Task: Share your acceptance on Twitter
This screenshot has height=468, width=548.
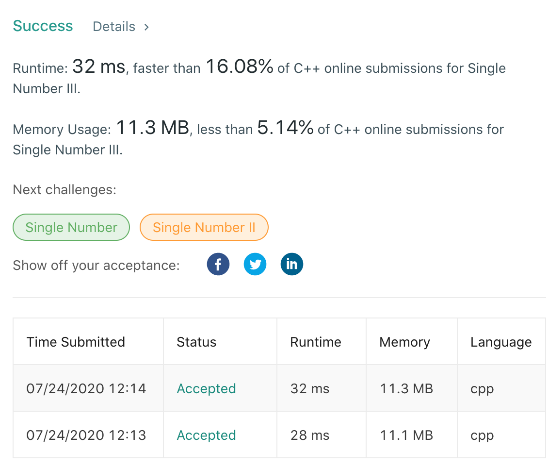Action: pos(255,264)
